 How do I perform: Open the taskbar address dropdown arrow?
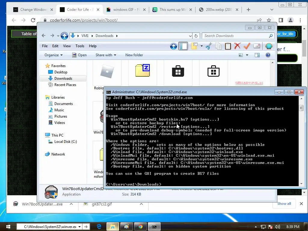[79, 226]
